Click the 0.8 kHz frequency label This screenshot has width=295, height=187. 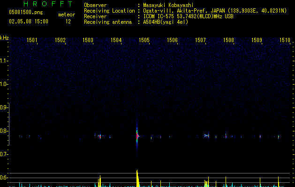pos(4,131)
